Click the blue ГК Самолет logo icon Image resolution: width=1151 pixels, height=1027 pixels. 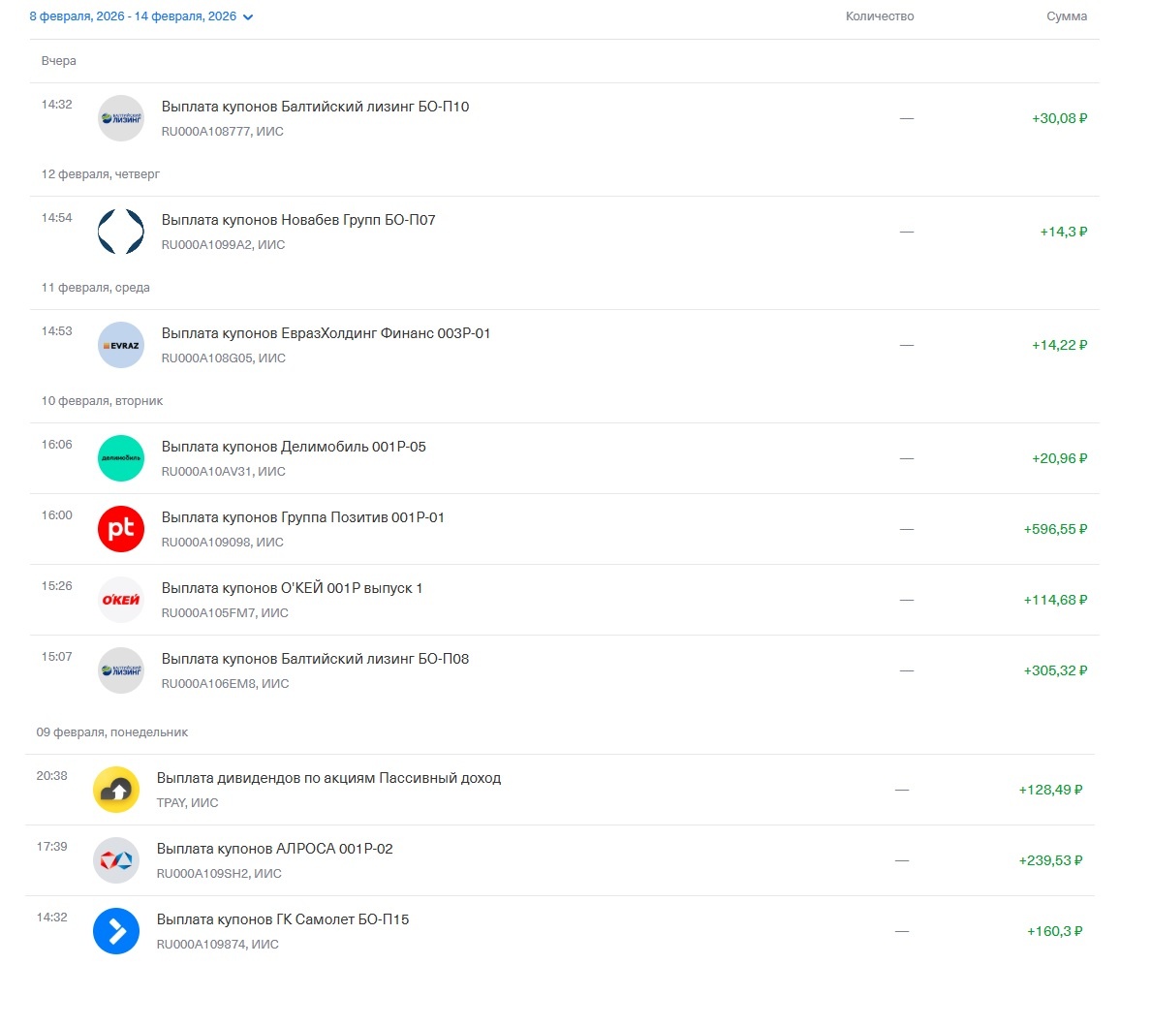point(116,931)
